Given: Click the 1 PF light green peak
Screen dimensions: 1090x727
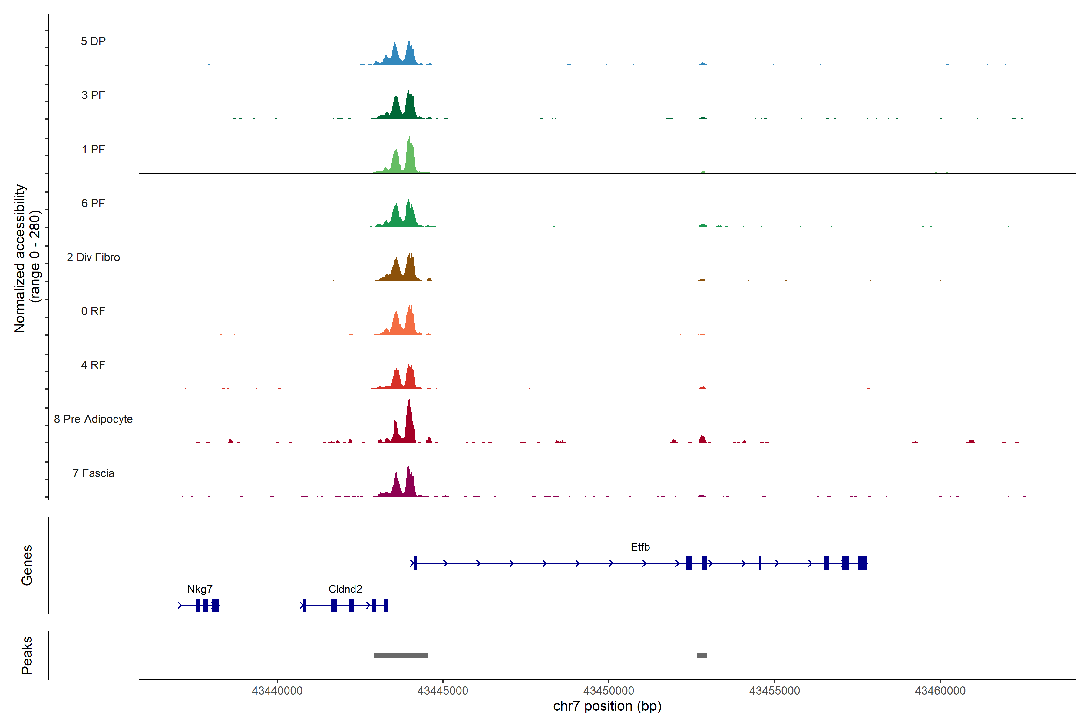Looking at the screenshot, I should click(410, 160).
